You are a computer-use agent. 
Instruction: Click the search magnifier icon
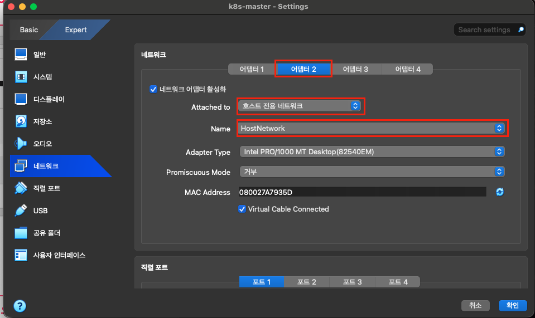click(521, 30)
